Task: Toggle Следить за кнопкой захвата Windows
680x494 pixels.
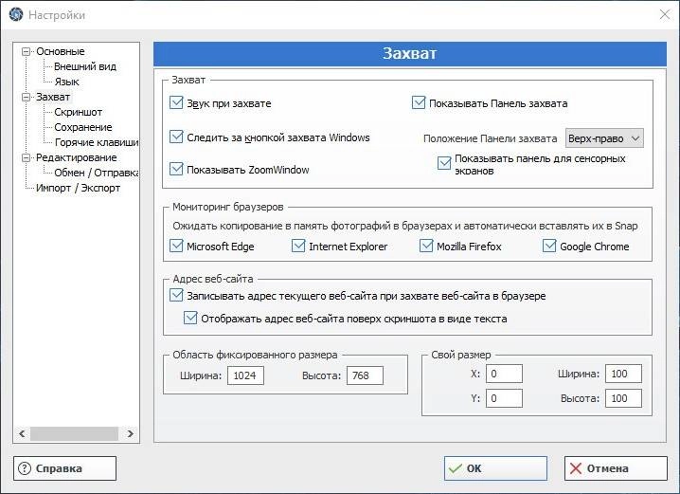Action: tap(176, 137)
